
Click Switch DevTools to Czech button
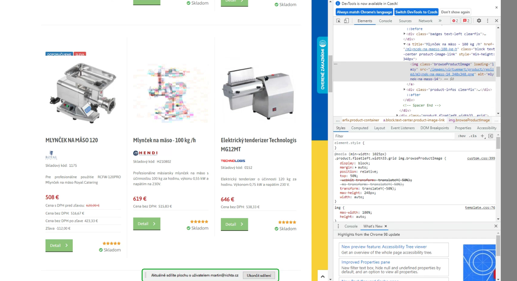pyautogui.click(x=416, y=12)
